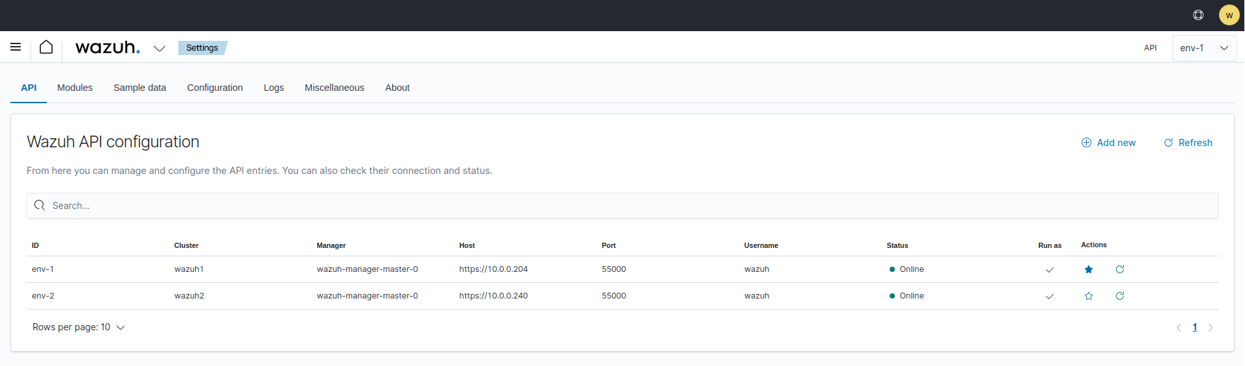Viewport: 1245px width, 366px height.
Task: Focus the API search field
Action: point(622,206)
